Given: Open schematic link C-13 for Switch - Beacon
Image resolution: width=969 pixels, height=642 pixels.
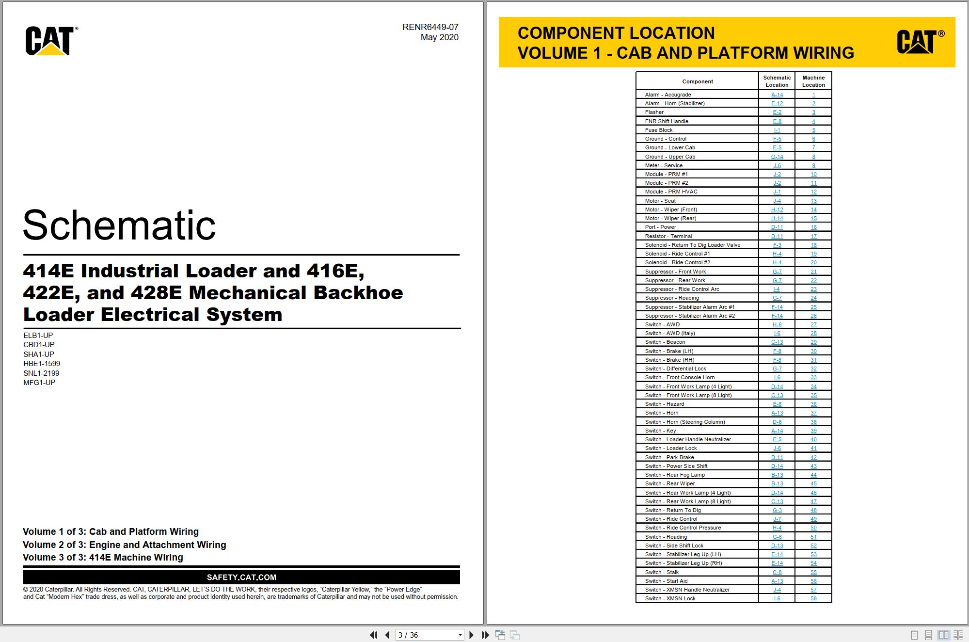Looking at the screenshot, I should point(777,342).
